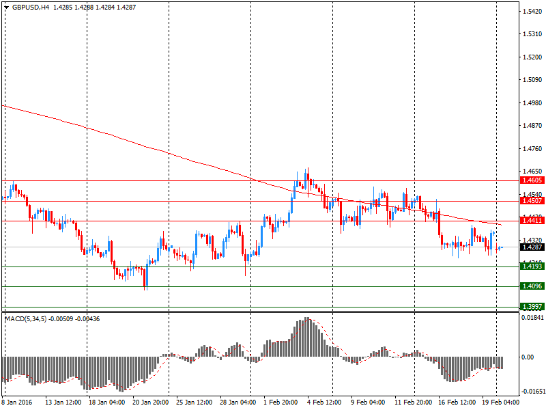The image size is (546, 410).
Task: Click the 18 Jan 04:00 time axis label
Action: tap(107, 402)
